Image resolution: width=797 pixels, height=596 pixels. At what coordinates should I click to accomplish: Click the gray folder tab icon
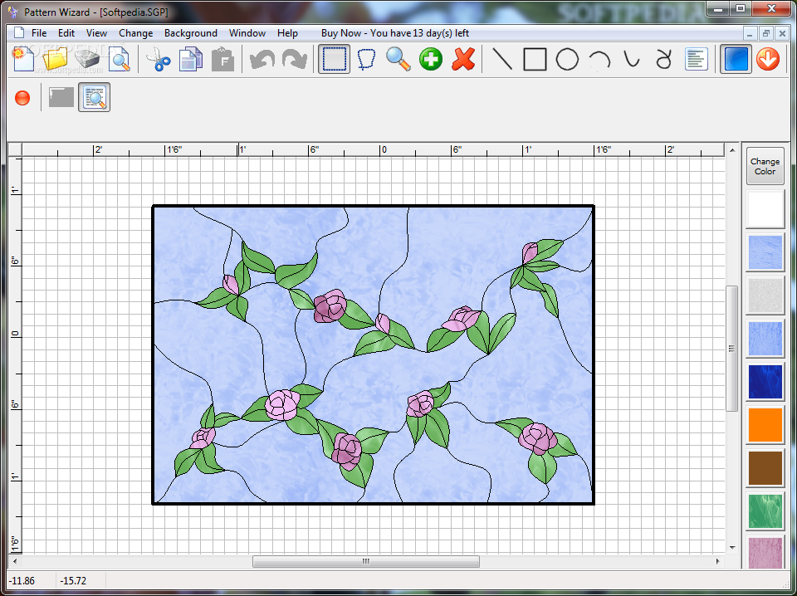click(61, 97)
